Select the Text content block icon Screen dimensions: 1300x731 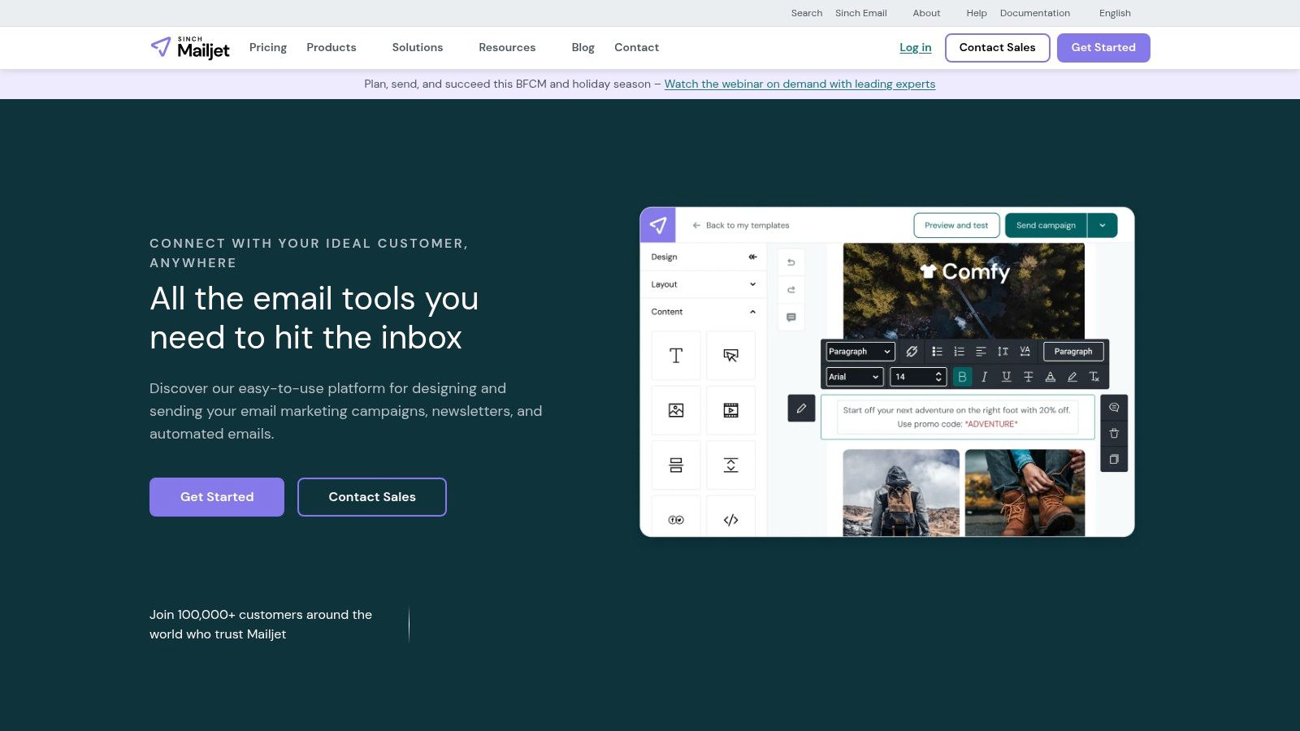pos(675,356)
